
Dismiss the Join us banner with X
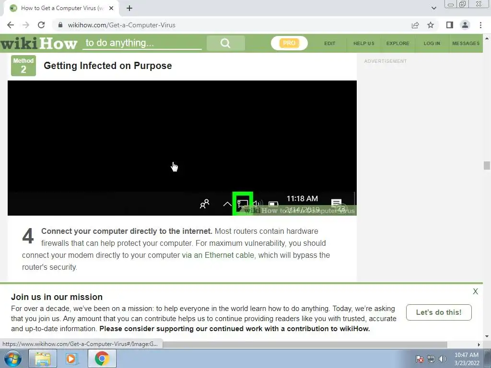coord(475,291)
